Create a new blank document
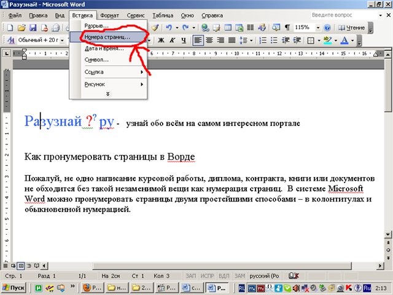The width and height of the screenshot is (393, 295). (10, 28)
